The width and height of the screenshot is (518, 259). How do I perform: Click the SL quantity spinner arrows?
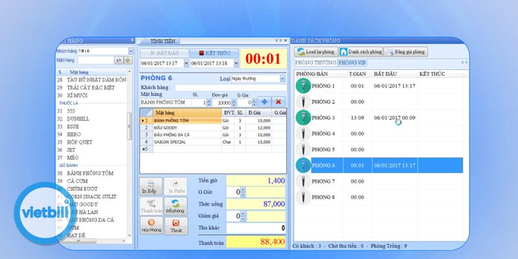[208, 102]
